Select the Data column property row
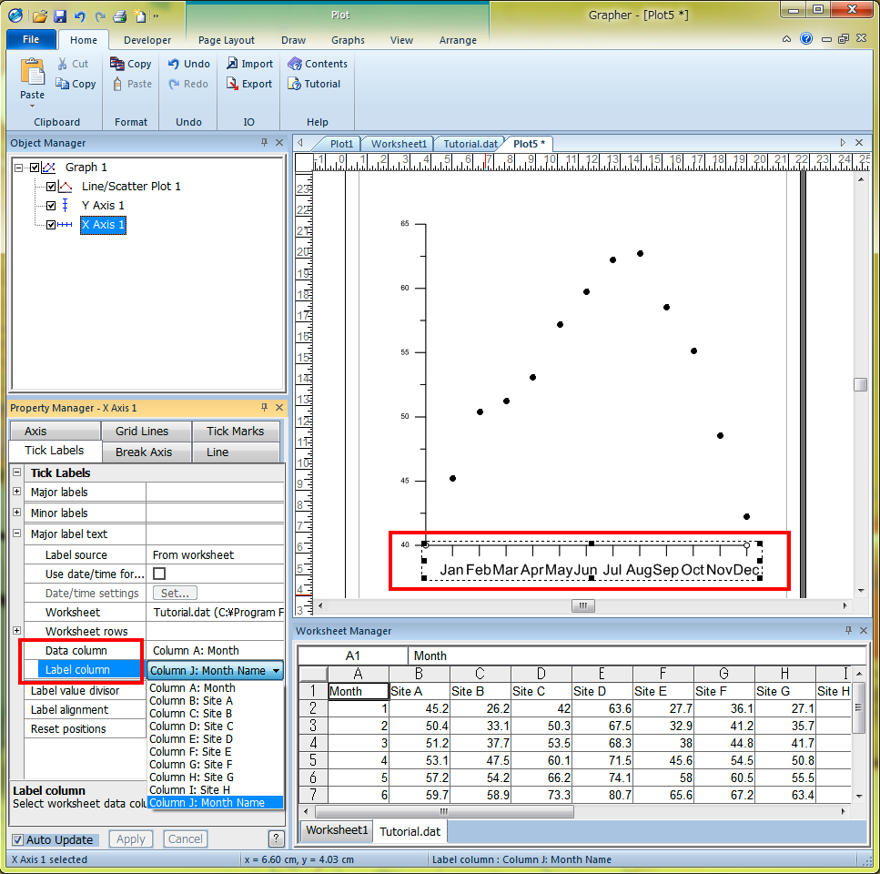 pos(154,650)
